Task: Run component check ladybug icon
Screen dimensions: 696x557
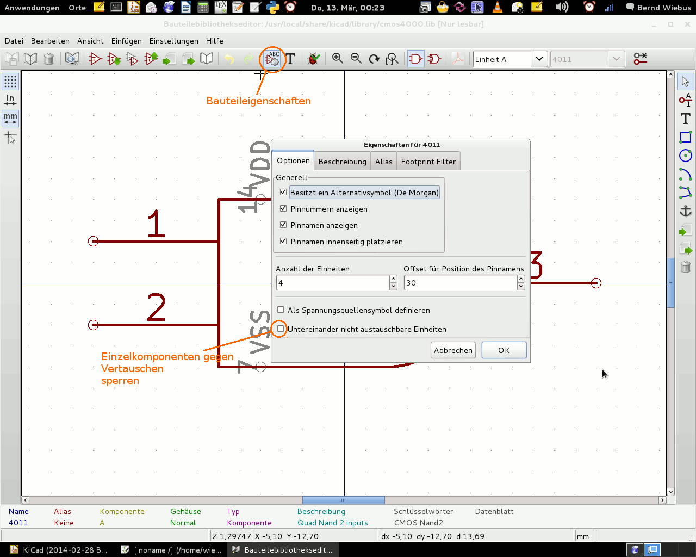Action: (314, 59)
